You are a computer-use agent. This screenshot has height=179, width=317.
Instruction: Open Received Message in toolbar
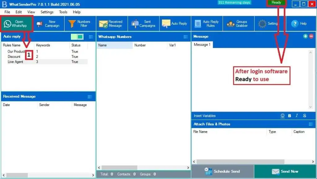(112, 23)
